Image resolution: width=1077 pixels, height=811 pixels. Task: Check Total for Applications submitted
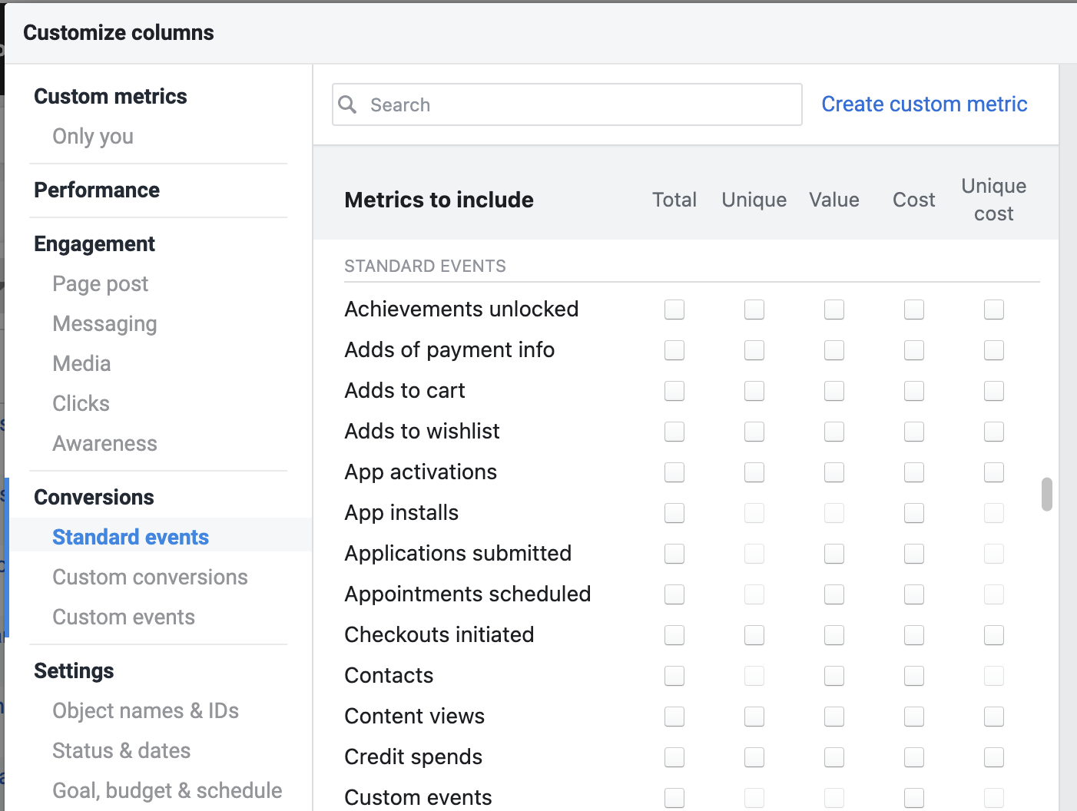[674, 554]
